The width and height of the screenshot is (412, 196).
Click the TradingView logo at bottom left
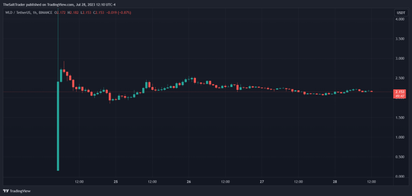coord(17,191)
